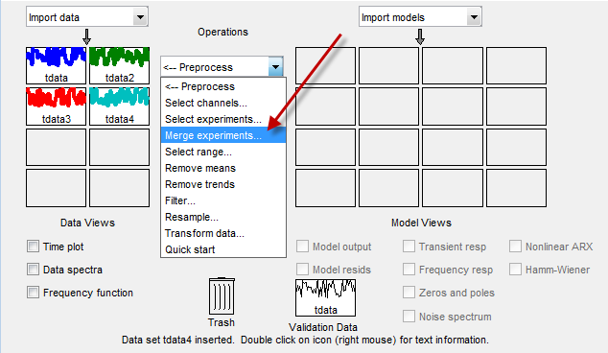Collapse the Preprocess dropdown arrow
Viewport: 608px width, 353px height.
(275, 67)
